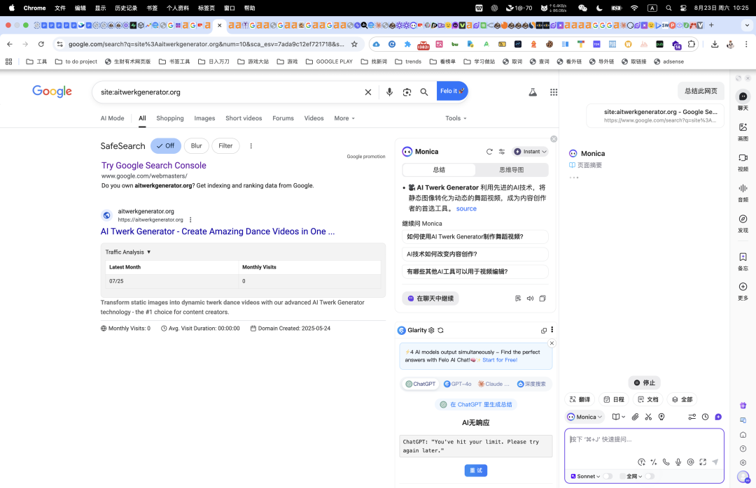Click the source link in Monica summary
The width and height of the screenshot is (756, 488).
click(466, 208)
